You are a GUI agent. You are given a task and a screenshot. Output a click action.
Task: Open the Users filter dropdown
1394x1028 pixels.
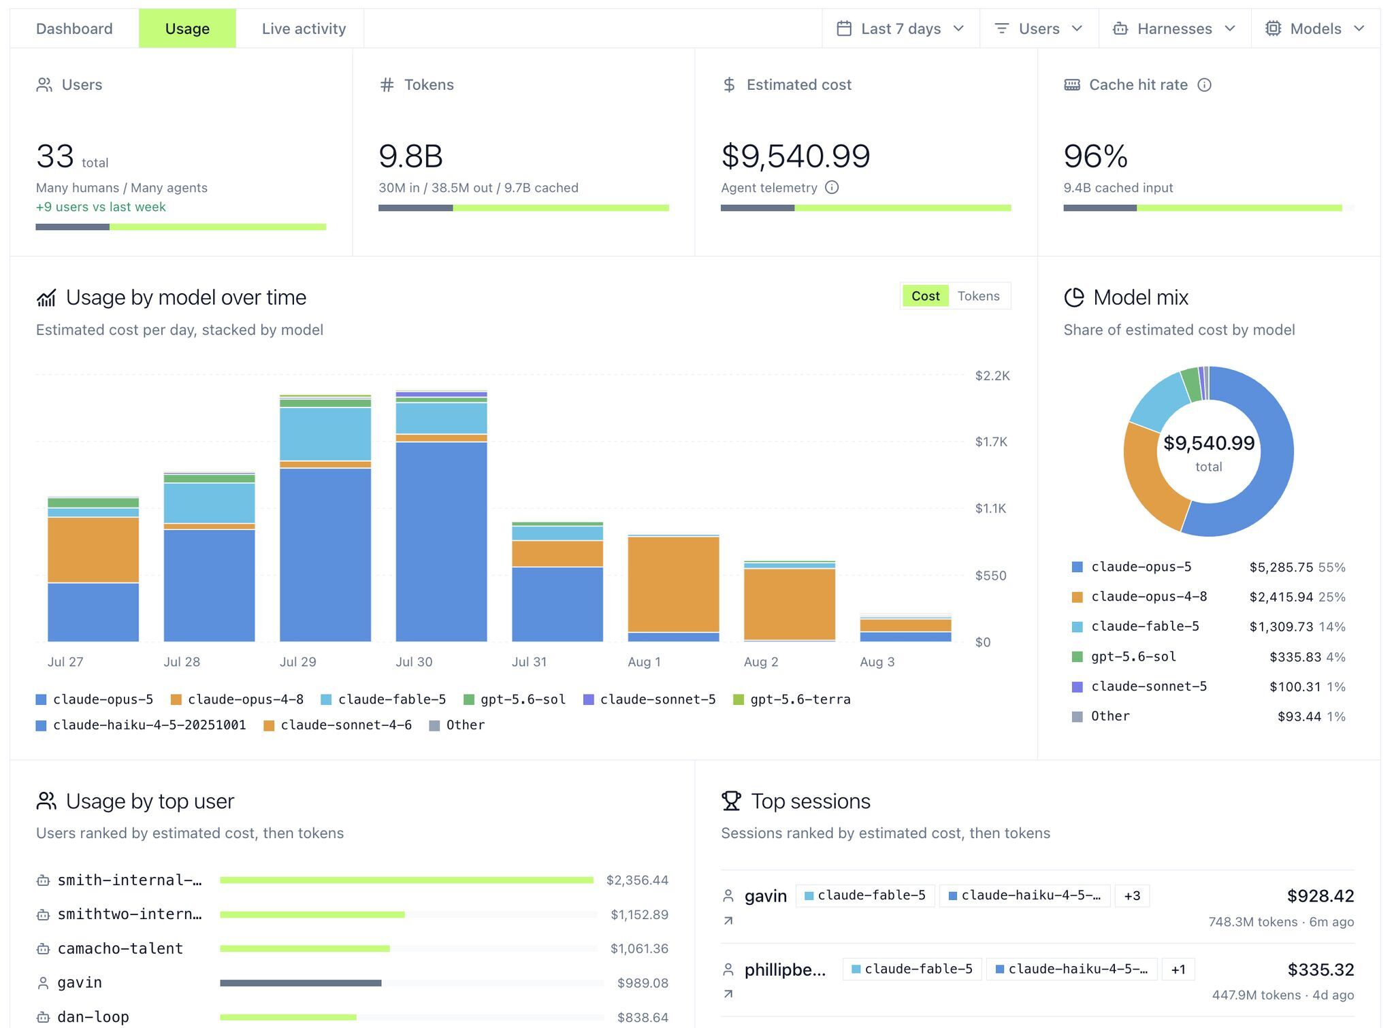[1039, 29]
